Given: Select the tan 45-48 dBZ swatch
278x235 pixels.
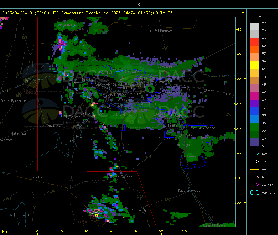Looking at the screenshot, I should click(x=255, y=81).
